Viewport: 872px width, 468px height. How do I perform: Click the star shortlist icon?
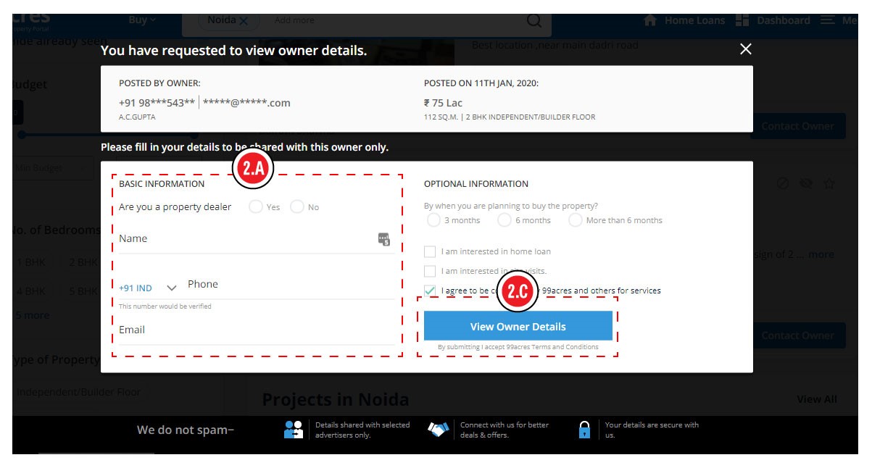point(829,184)
